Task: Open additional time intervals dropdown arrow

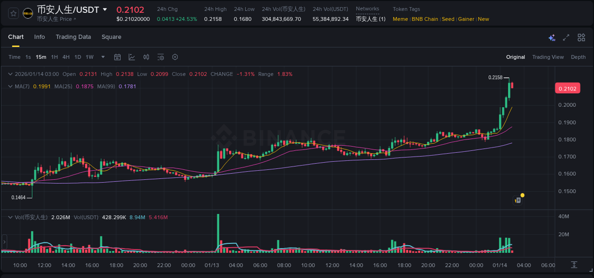Action: click(x=102, y=56)
